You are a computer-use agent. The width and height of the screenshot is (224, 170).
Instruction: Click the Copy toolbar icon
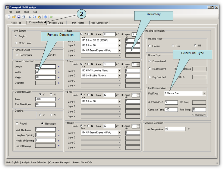coord(34,17)
